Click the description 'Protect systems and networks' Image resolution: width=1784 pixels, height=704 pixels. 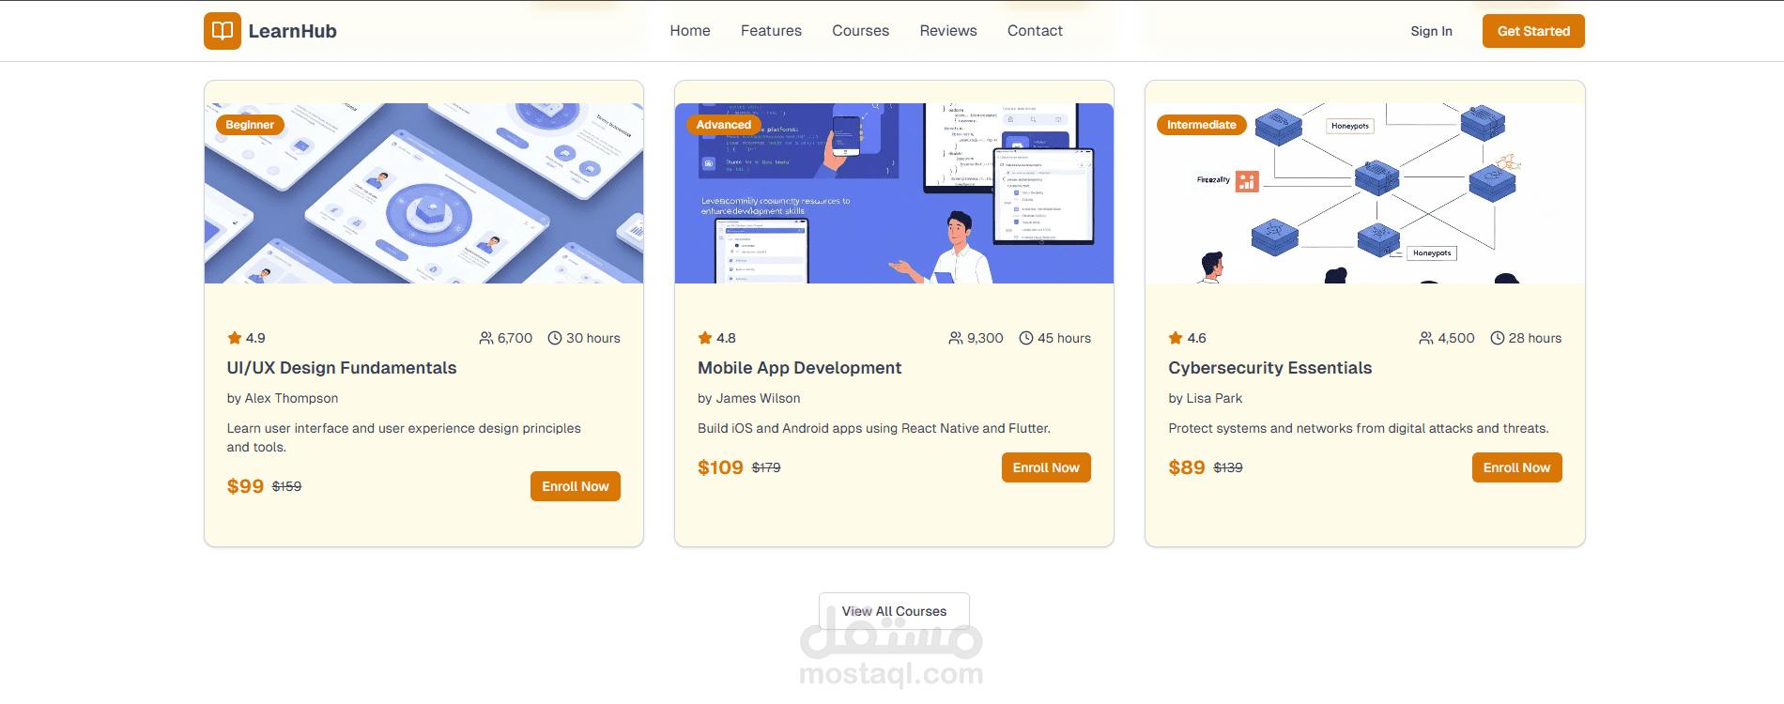1359,428
